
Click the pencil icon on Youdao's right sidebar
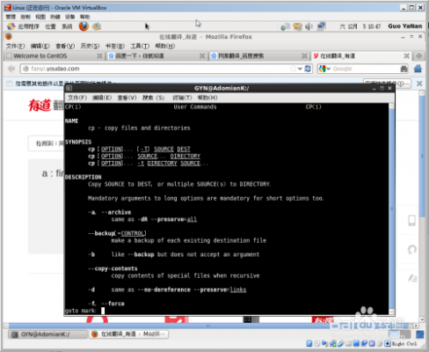coord(412,277)
